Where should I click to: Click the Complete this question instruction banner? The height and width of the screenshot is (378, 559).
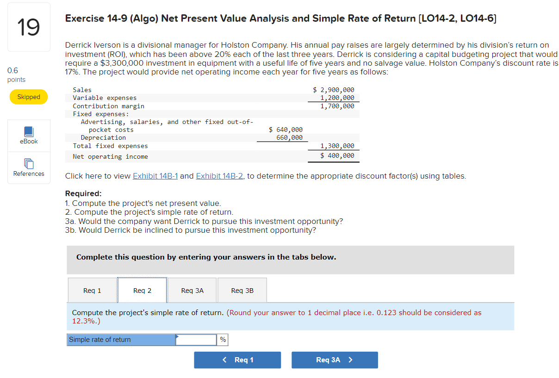click(290, 260)
